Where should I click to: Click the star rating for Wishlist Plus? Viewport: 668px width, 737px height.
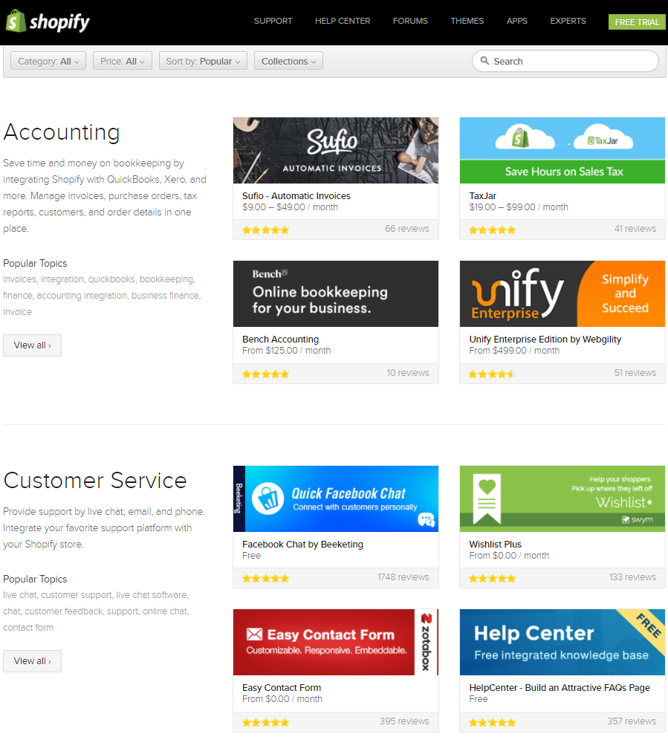(492, 578)
